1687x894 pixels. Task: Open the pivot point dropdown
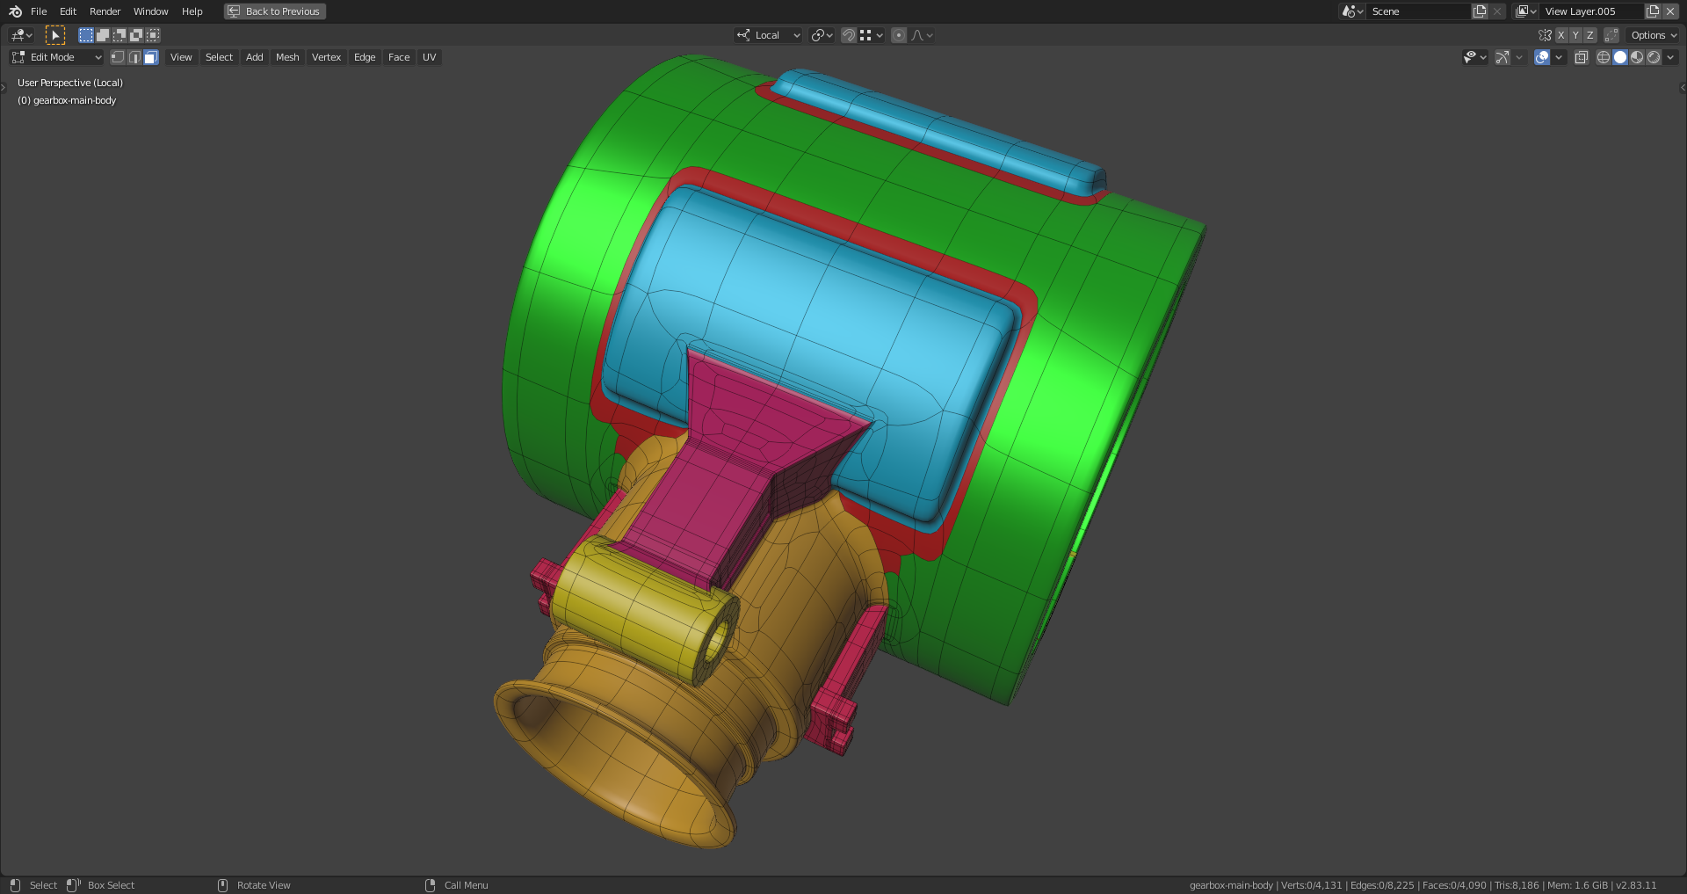[822, 35]
